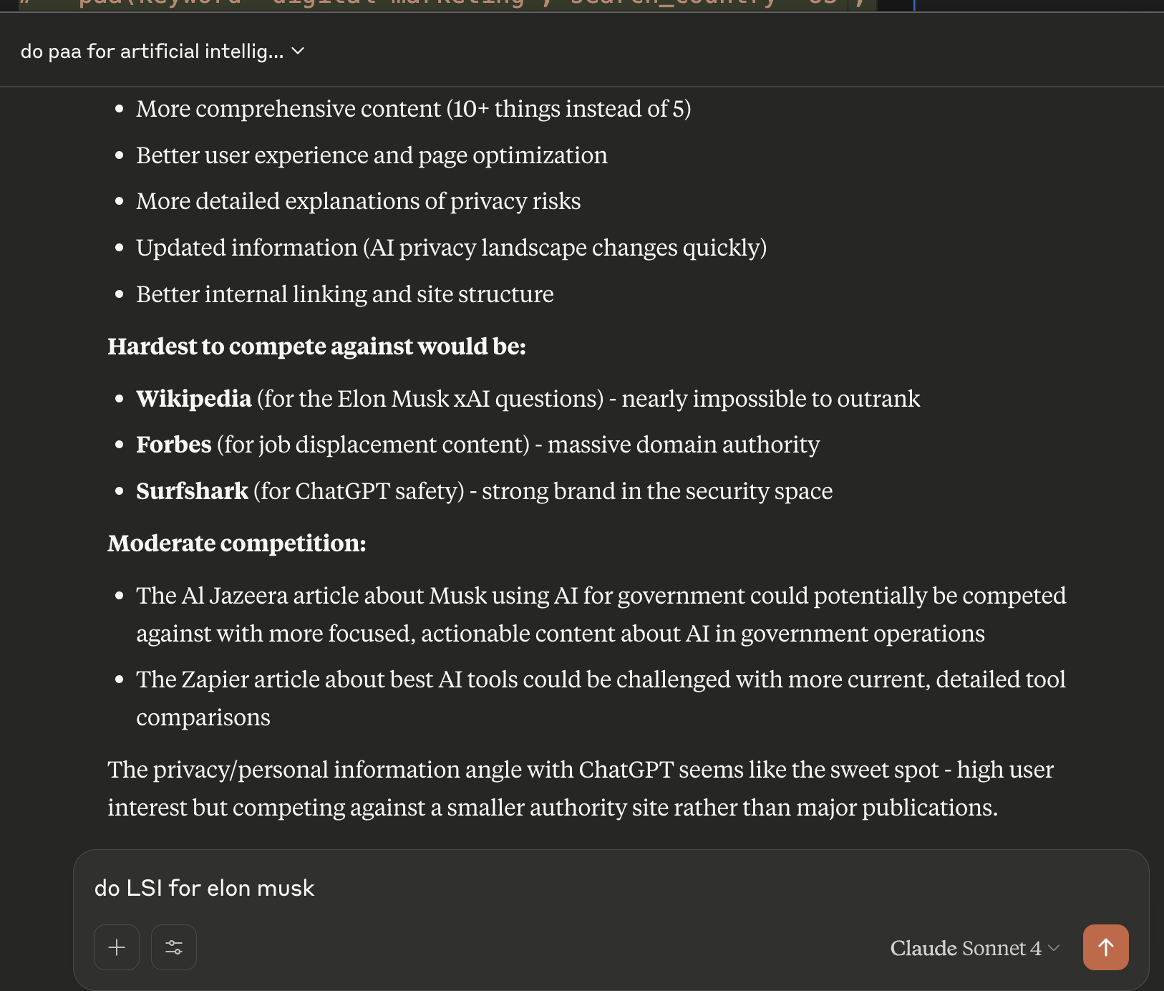The width and height of the screenshot is (1164, 991).
Task: Open the Claude Sonnet 4 model dropdown
Action: [972, 947]
